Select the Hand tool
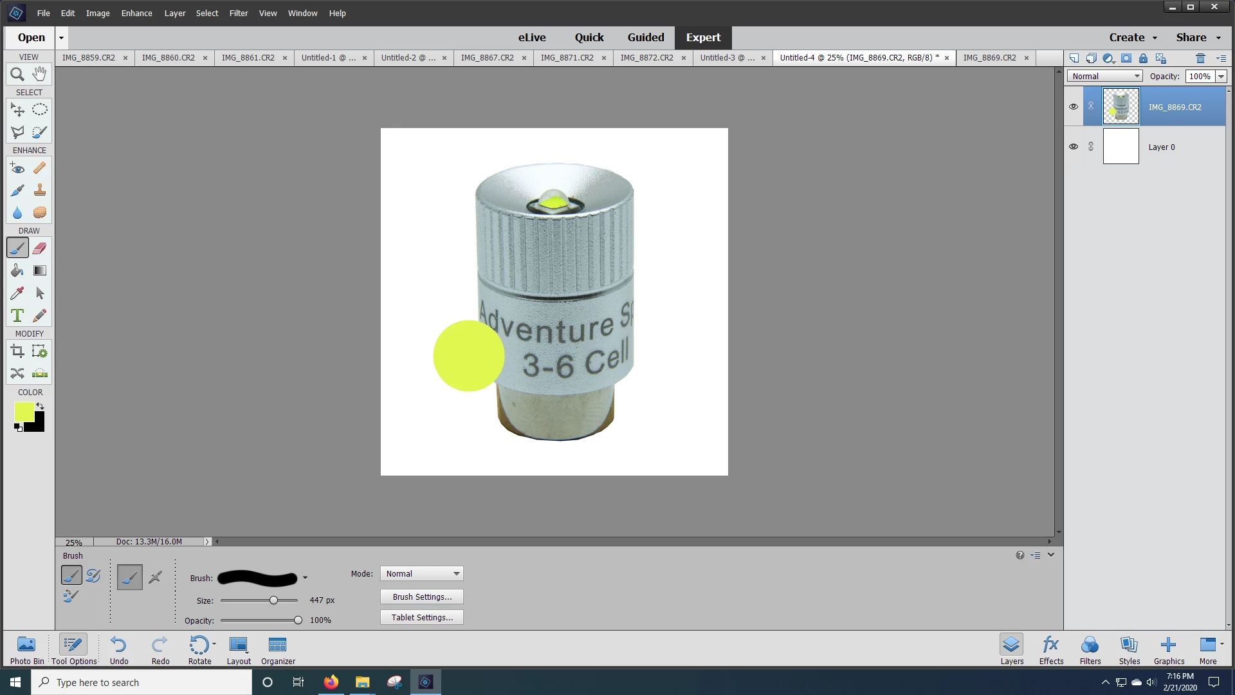Image resolution: width=1235 pixels, height=695 pixels. click(40, 74)
